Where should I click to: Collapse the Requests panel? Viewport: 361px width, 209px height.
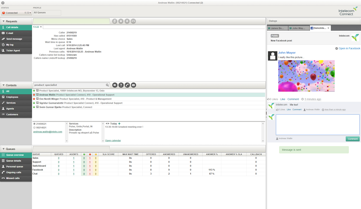[4, 21]
